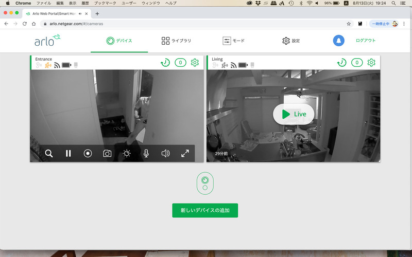Take a snapshot of Entrance camera
Screen dimensions: 412x257
point(107,153)
